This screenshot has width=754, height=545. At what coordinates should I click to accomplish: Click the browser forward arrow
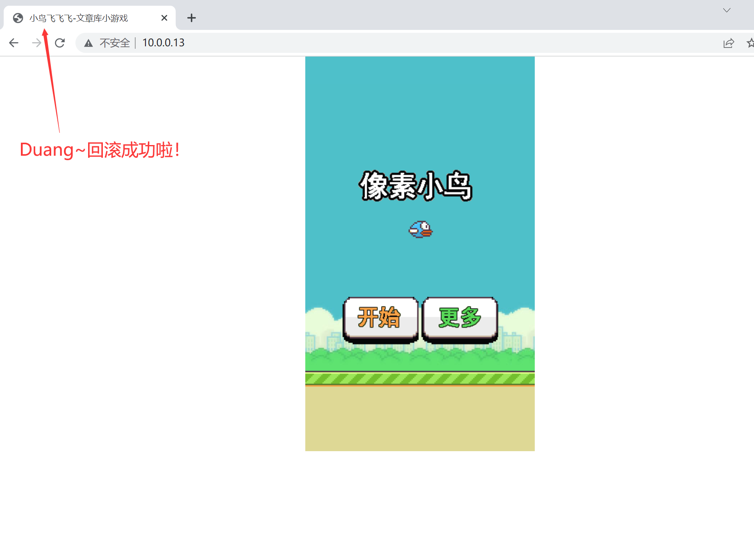click(x=36, y=43)
